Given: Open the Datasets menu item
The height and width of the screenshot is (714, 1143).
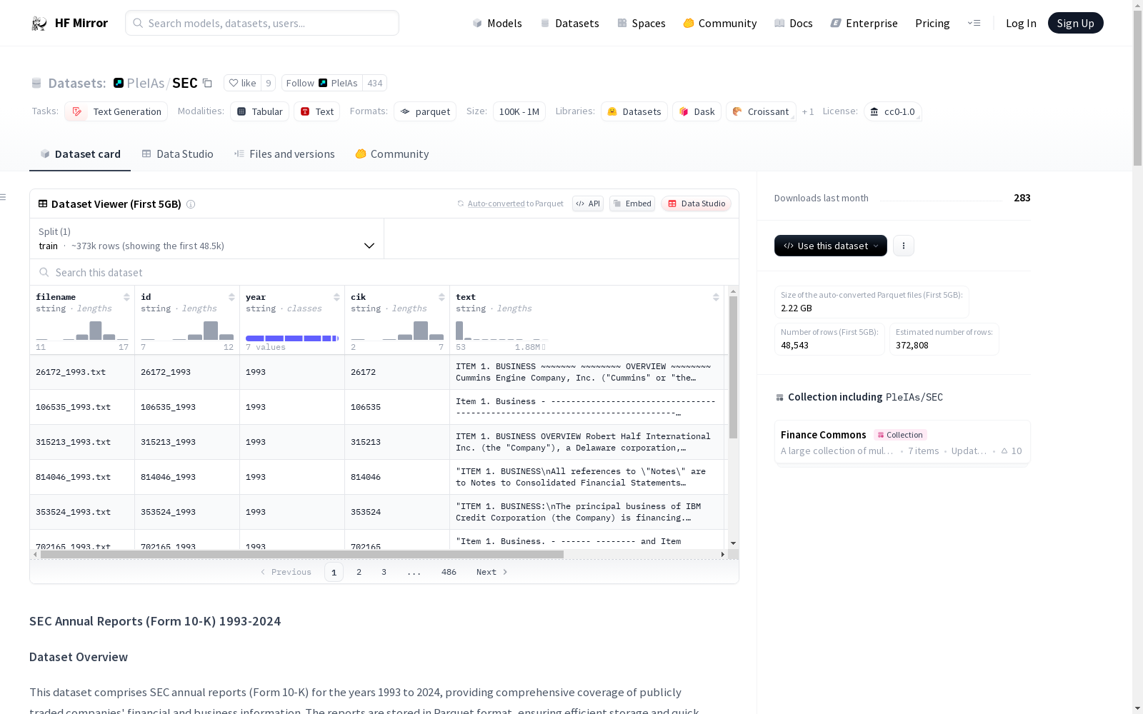Looking at the screenshot, I should tap(569, 23).
